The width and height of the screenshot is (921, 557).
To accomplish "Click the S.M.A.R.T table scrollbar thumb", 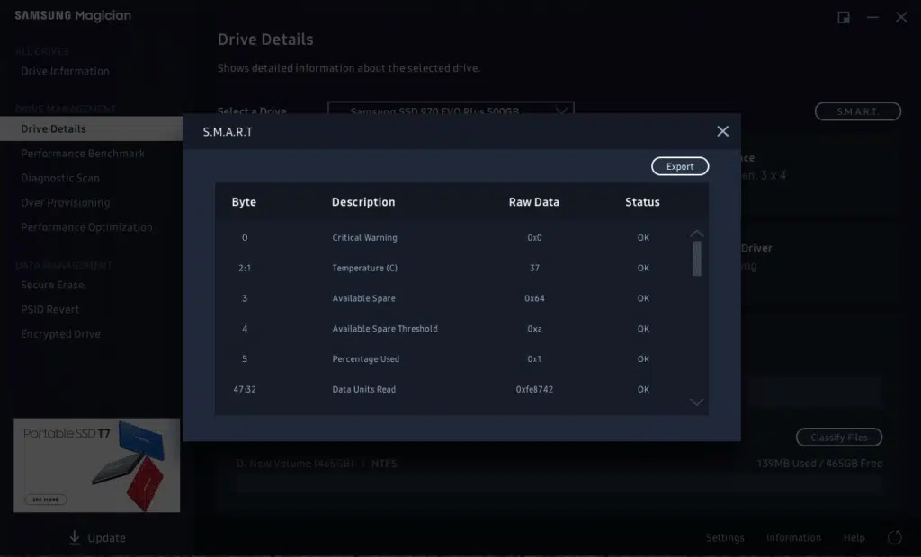I will pos(697,258).
